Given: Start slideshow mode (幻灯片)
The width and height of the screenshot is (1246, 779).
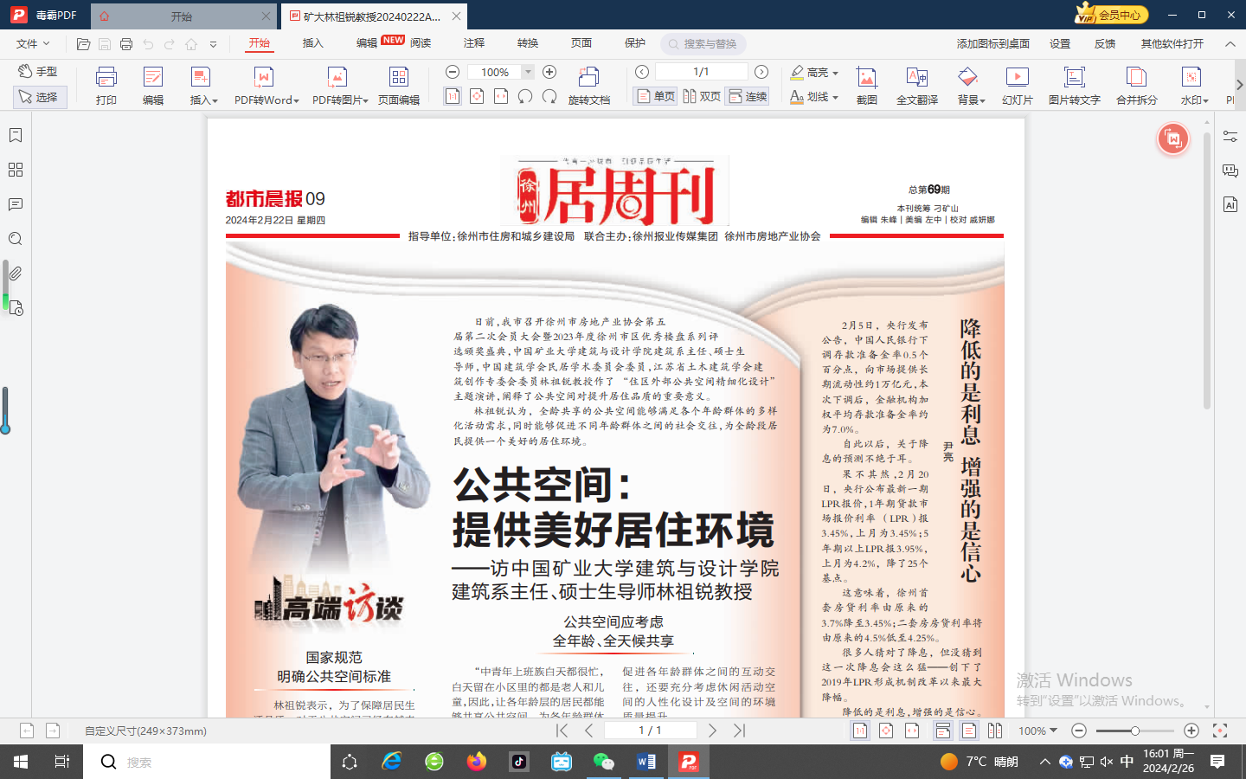Looking at the screenshot, I should [1017, 85].
